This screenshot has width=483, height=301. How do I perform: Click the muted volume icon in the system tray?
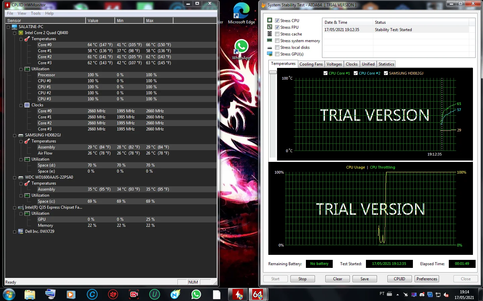click(x=446, y=295)
